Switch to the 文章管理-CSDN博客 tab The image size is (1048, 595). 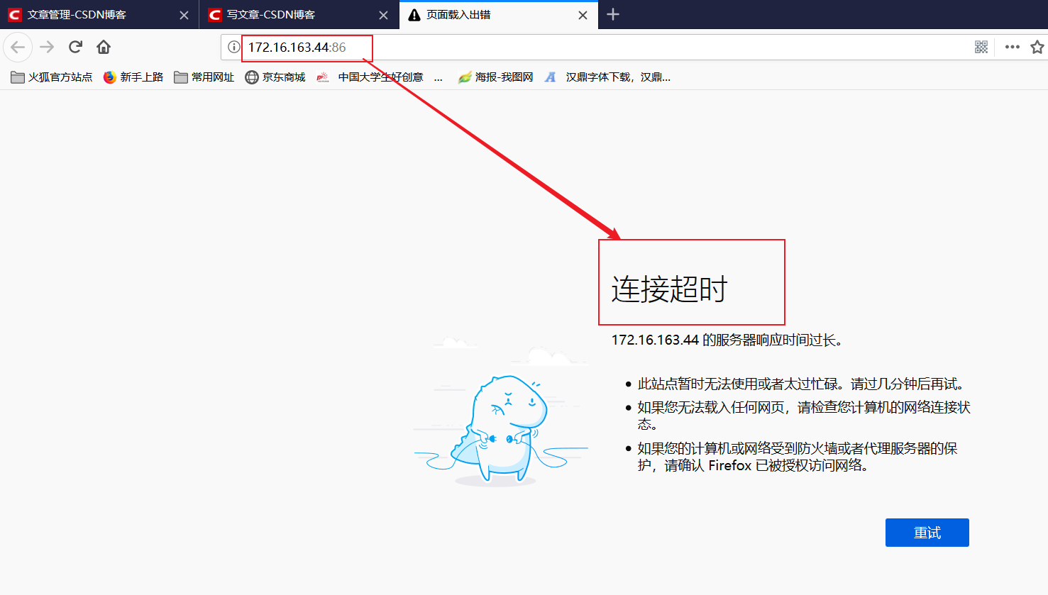(85, 14)
